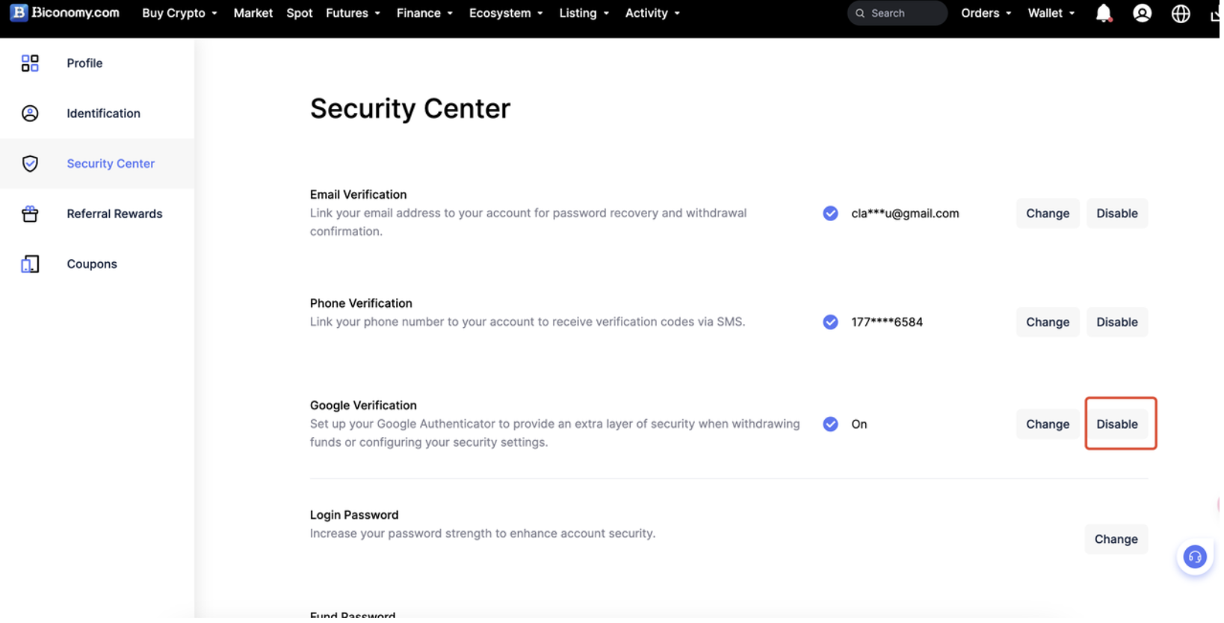This screenshot has width=1224, height=623.
Task: Open the notifications bell icon
Action: (1103, 13)
